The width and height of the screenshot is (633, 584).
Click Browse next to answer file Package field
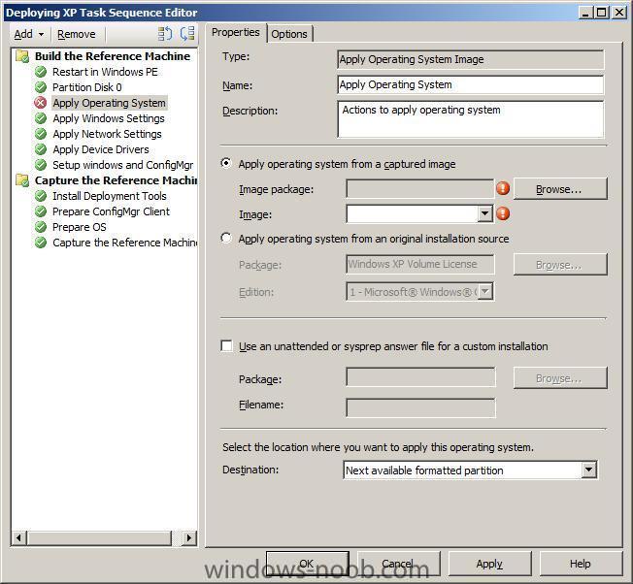click(560, 378)
